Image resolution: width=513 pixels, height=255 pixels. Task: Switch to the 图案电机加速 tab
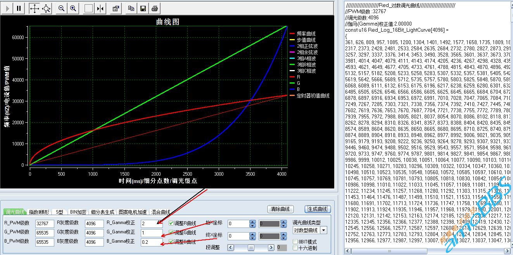click(x=133, y=212)
